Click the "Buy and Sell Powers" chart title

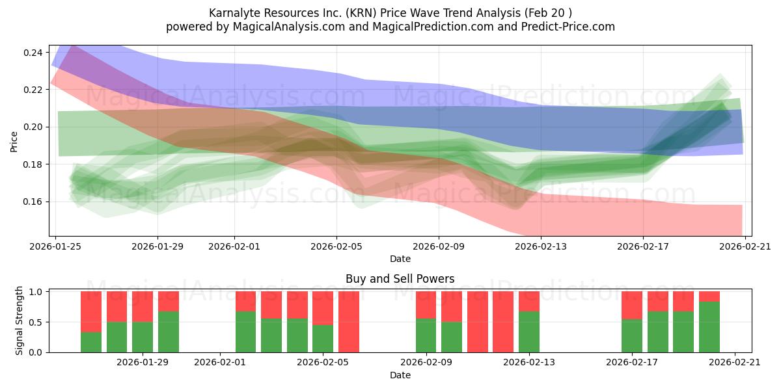[x=400, y=279]
